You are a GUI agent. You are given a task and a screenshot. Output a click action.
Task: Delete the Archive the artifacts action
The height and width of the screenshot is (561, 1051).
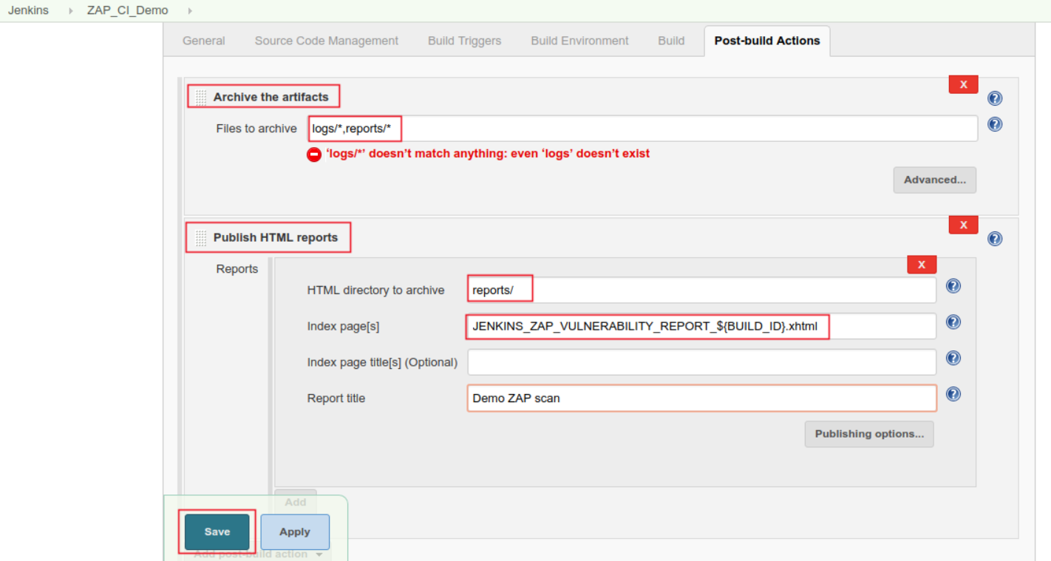pos(963,84)
